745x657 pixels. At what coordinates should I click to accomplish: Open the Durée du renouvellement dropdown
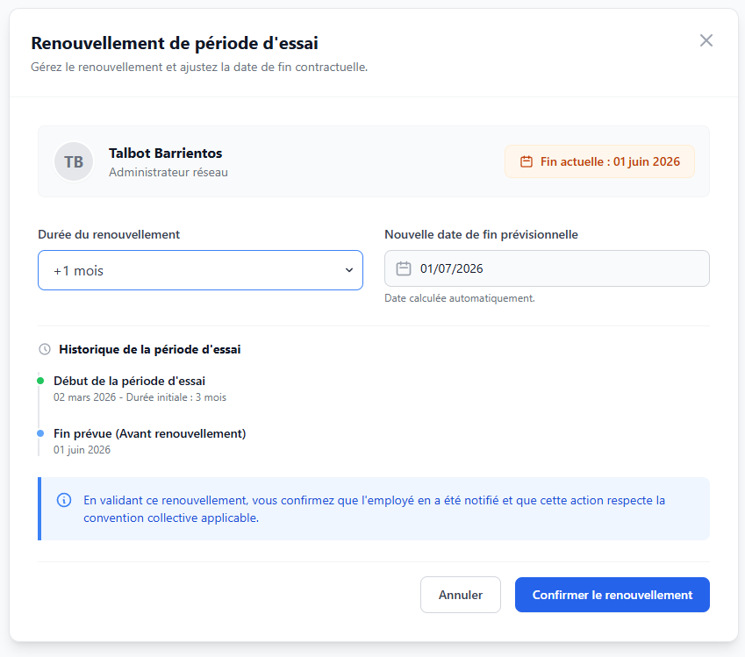coord(200,270)
